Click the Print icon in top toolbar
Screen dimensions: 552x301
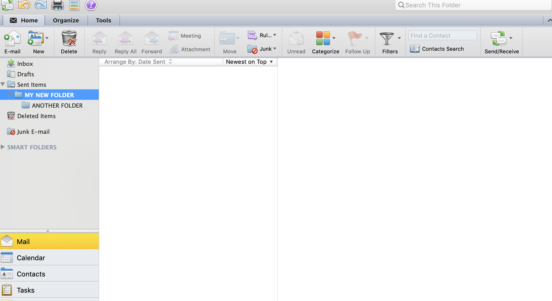(58, 5)
